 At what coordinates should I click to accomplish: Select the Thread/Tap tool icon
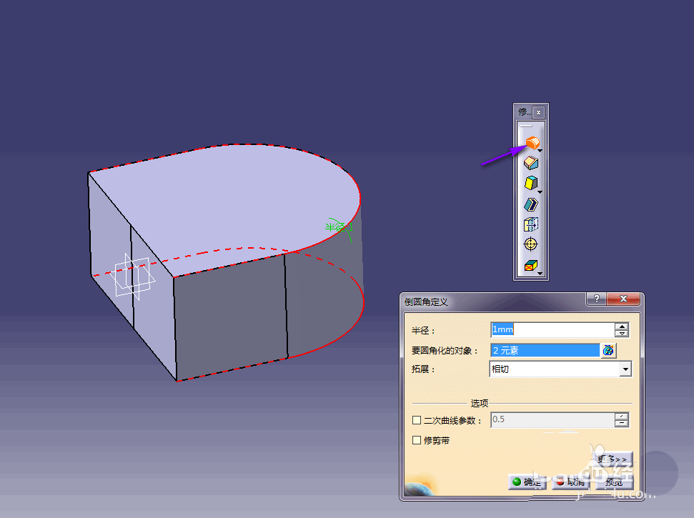coord(530,244)
